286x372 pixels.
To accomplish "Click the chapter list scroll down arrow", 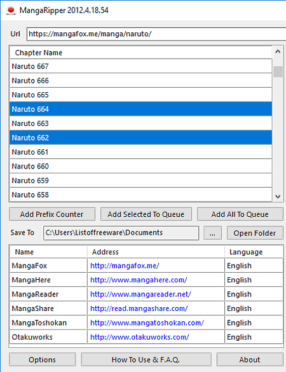I will pyautogui.click(x=278, y=196).
